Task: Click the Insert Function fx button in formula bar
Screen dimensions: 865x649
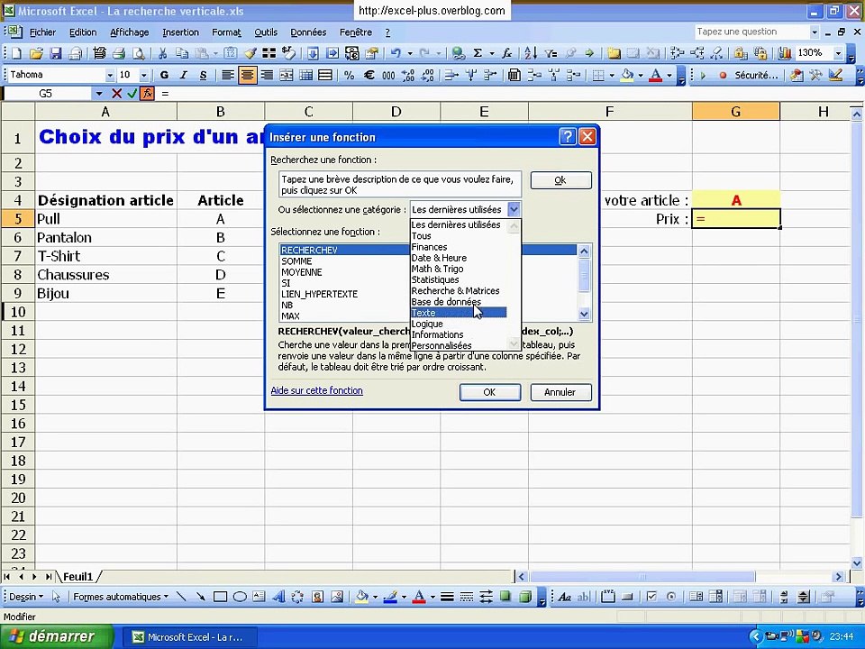Action: [147, 94]
